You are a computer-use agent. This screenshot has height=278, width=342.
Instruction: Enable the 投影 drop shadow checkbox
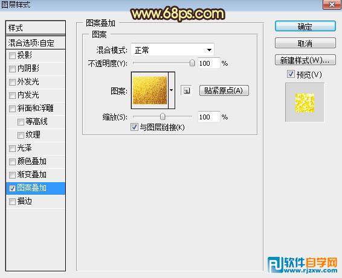point(12,55)
